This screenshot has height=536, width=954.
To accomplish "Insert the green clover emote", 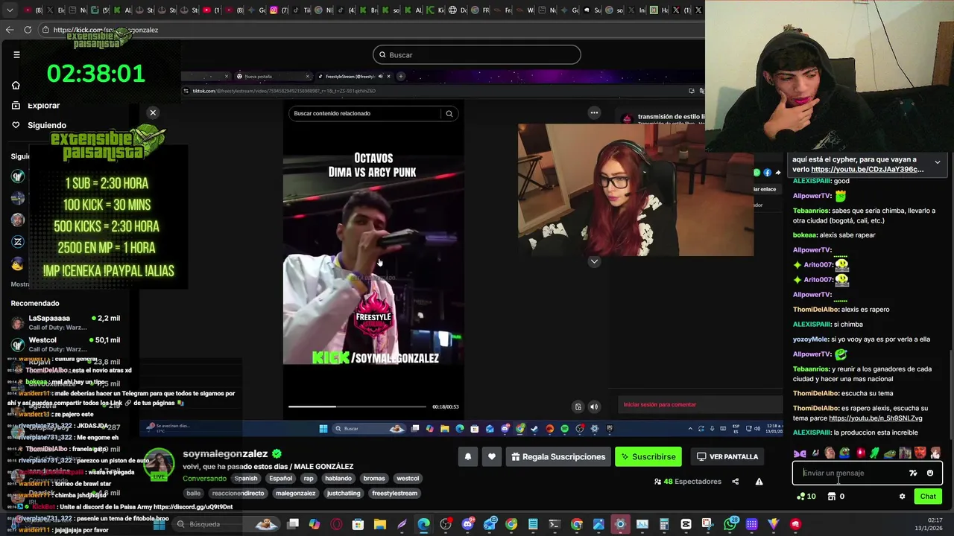I will (x=875, y=453).
